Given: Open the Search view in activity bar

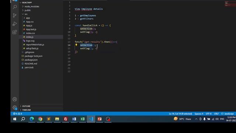Looking at the screenshot, I should pyautogui.click(x=15, y=7).
